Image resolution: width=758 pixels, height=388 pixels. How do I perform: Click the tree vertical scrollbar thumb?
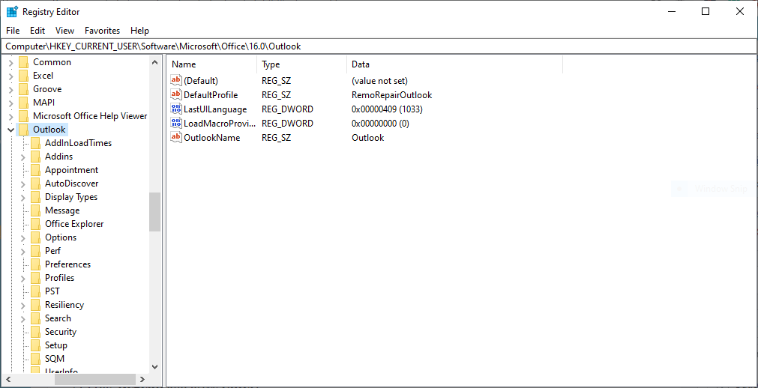[154, 212]
